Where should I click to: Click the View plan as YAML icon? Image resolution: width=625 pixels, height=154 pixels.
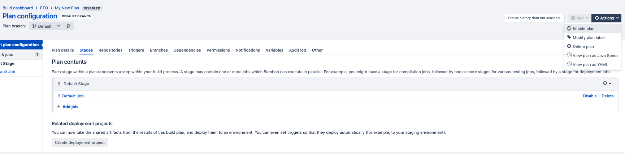tap(569, 65)
